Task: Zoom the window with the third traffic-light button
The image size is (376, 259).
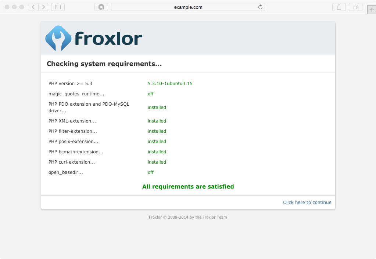Action: 22,7
